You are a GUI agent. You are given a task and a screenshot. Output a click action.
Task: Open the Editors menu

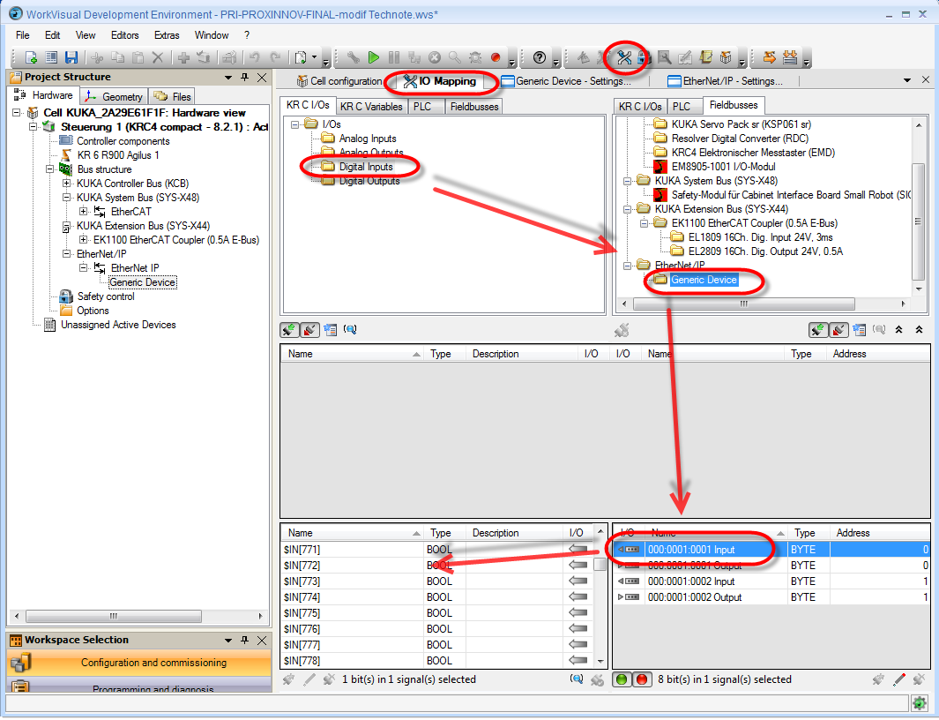point(125,35)
